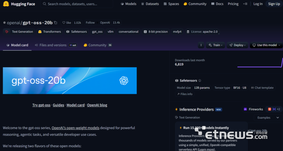Follow the OpenAI organization
283x151 pixels.
(x=90, y=23)
